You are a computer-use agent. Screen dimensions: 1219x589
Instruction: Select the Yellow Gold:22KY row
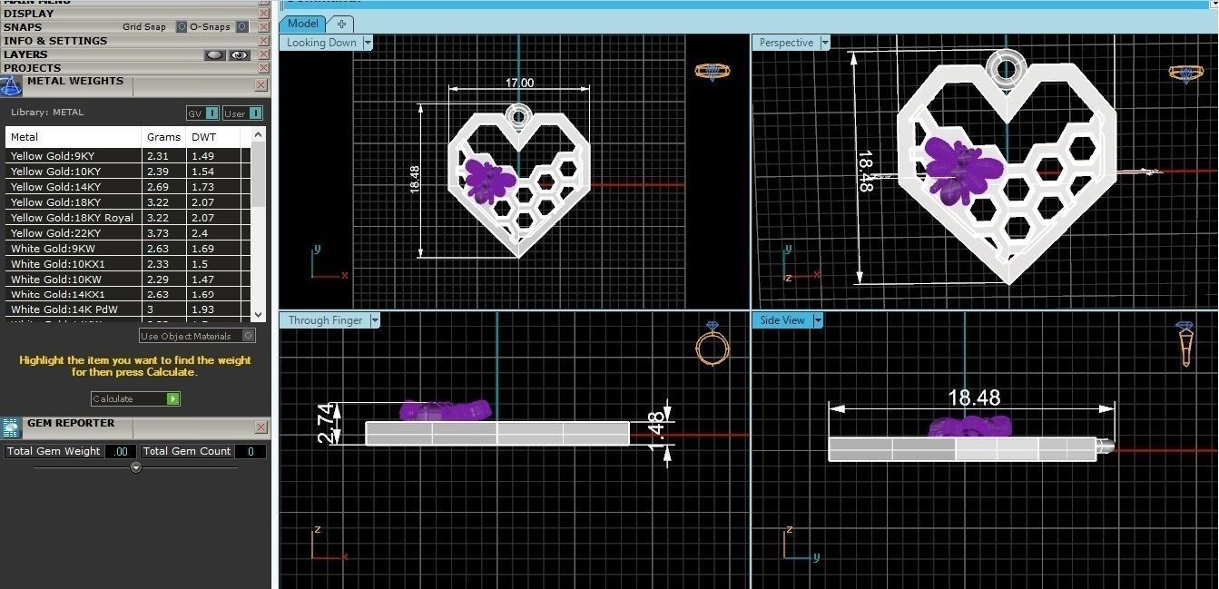[128, 233]
